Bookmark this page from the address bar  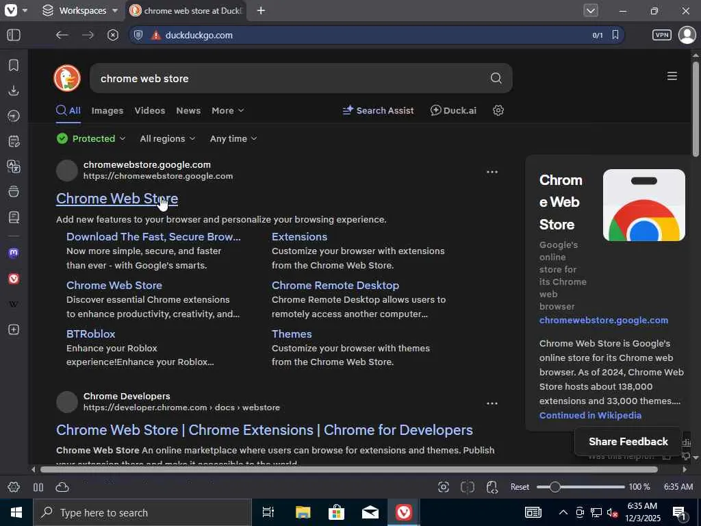615,35
